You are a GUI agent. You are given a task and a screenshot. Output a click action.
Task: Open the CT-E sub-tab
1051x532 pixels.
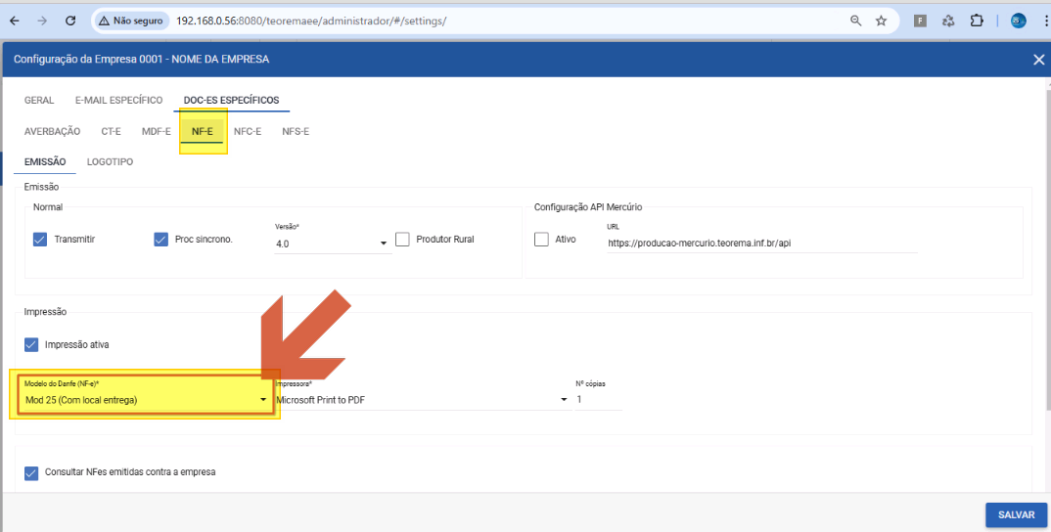[112, 131]
